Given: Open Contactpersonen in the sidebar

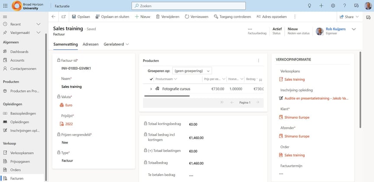Looking at the screenshot, I should [22, 69].
